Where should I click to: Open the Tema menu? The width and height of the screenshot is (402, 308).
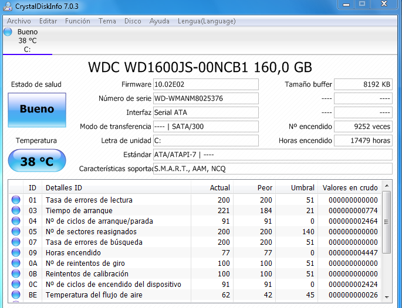(107, 21)
